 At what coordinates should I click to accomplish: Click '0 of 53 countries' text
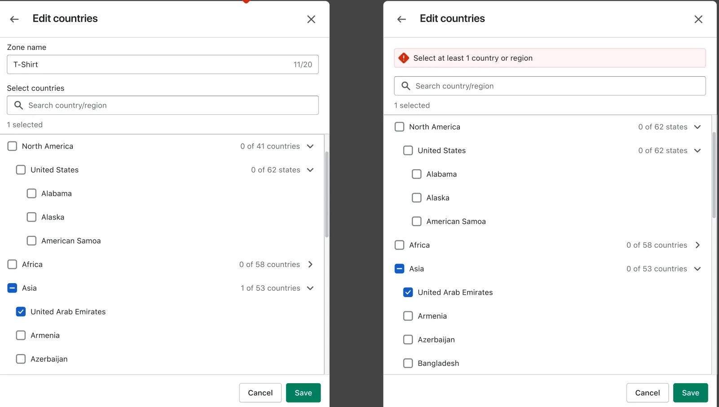pos(657,269)
